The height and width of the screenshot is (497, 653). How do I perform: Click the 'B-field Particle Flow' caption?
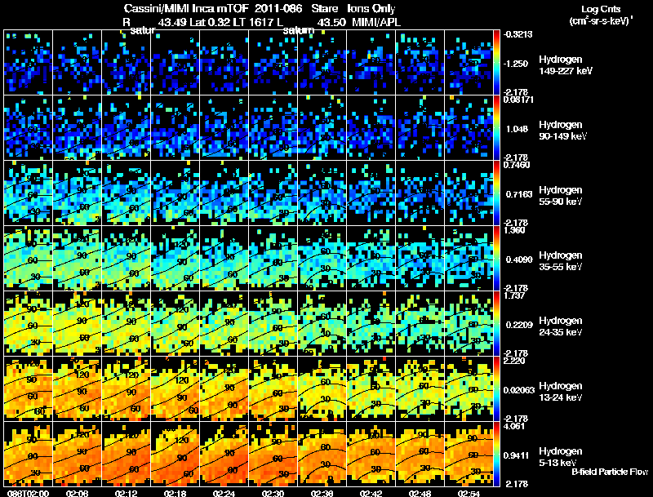(x=610, y=472)
